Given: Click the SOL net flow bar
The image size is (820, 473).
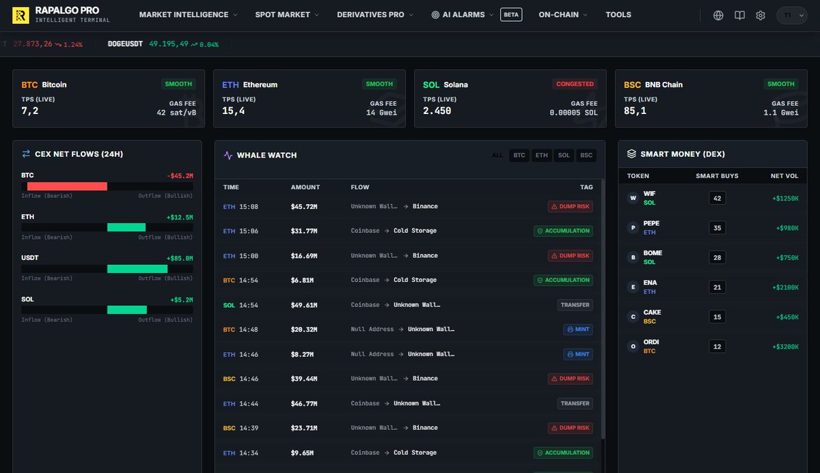Looking at the screenshot, I should (x=107, y=310).
